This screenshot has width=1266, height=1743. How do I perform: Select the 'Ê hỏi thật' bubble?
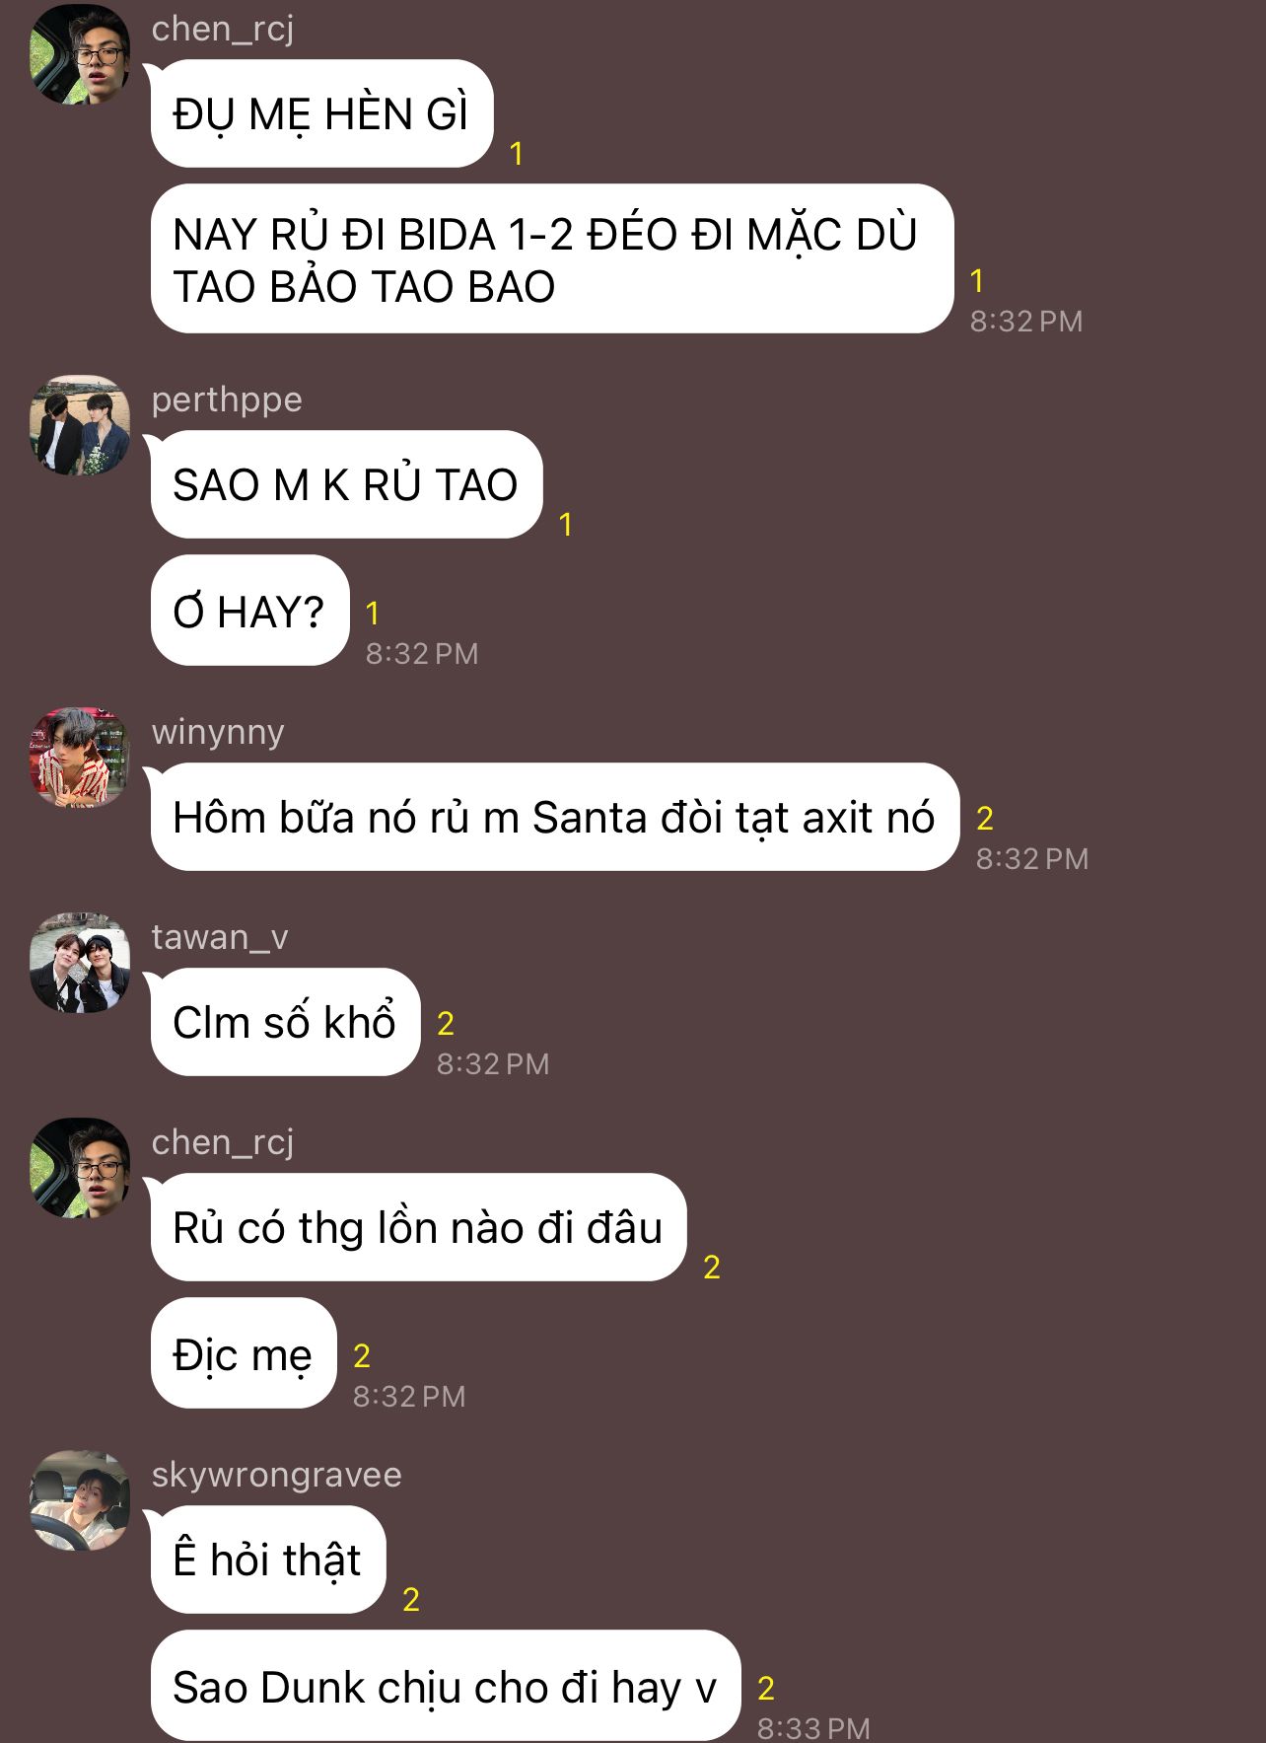click(x=267, y=1561)
